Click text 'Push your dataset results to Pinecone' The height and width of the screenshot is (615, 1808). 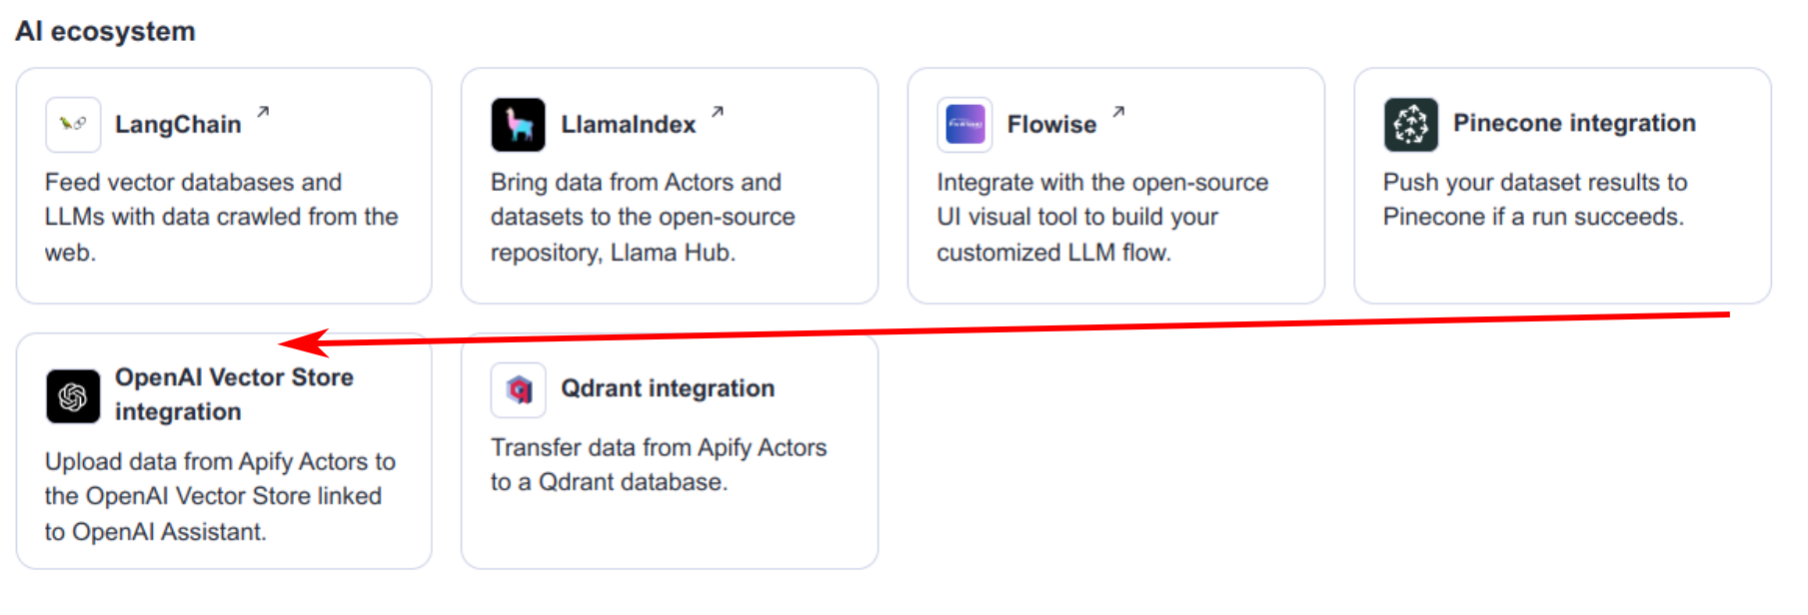point(1535,200)
